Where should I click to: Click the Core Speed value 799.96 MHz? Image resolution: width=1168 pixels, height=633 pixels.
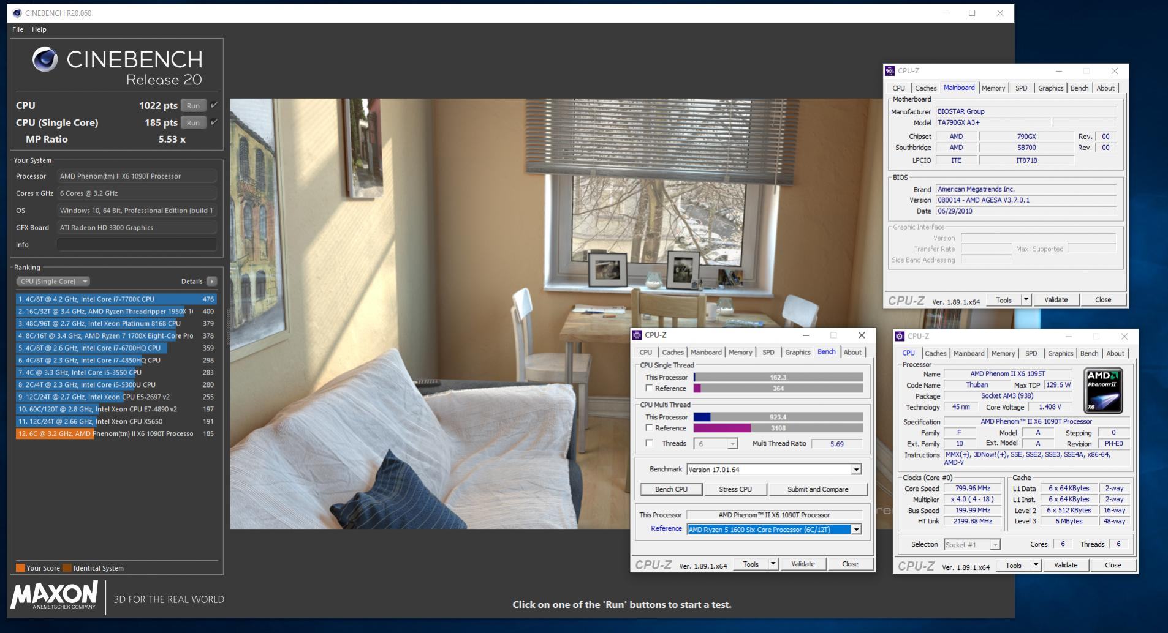[973, 488]
